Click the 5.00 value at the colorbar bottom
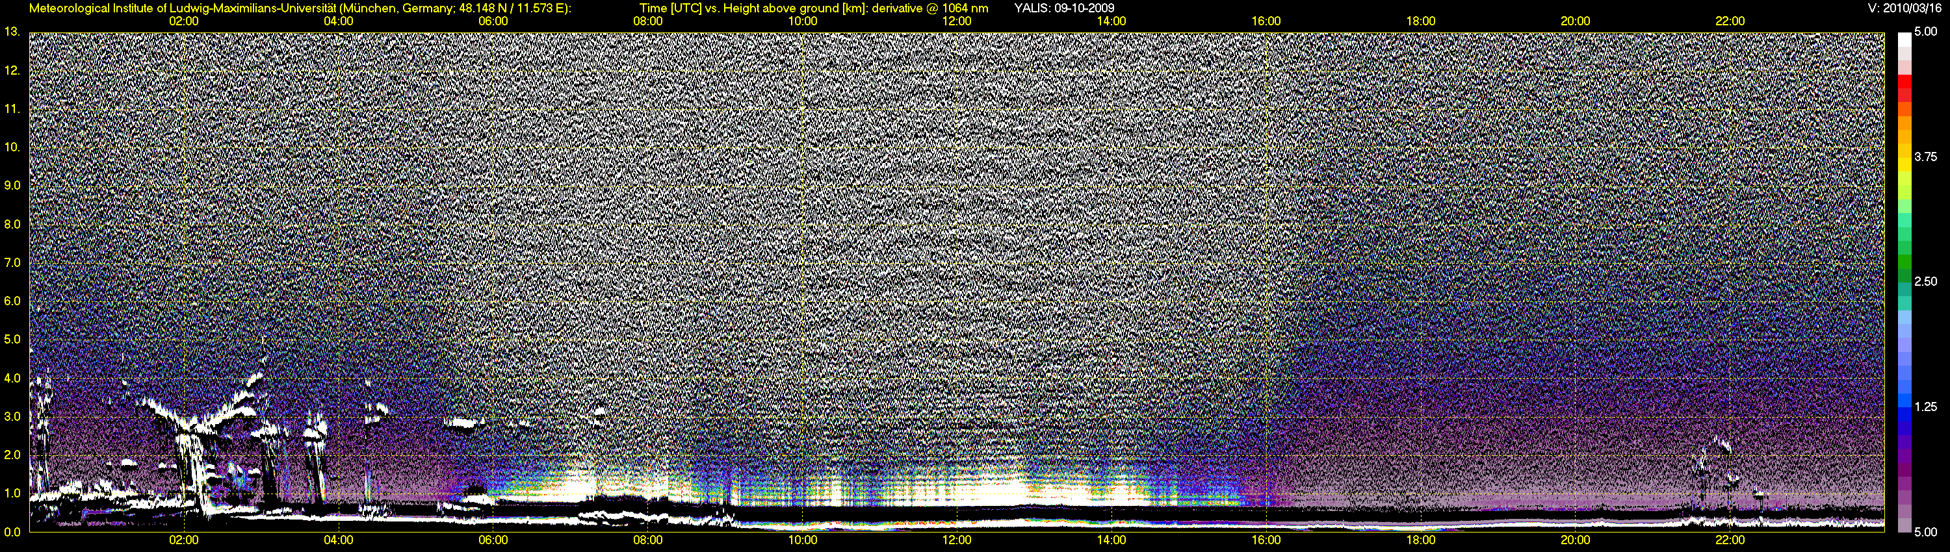Screen dimensions: 1950x552 pyautogui.click(x=1926, y=532)
